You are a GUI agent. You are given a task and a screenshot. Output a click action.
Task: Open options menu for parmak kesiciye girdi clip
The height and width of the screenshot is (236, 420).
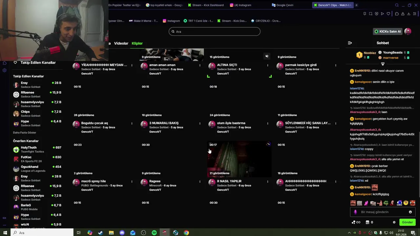pos(336,65)
